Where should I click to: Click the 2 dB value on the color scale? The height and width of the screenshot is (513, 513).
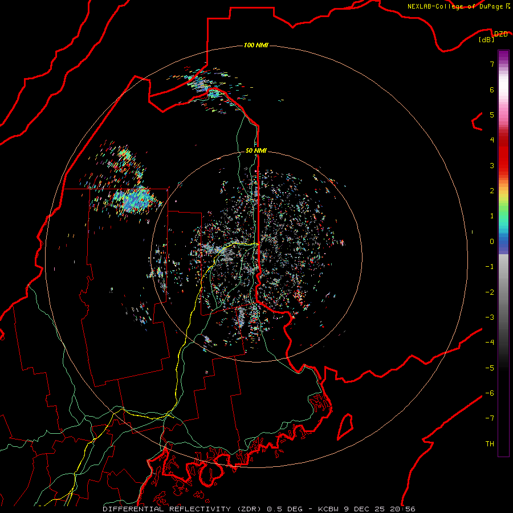(492, 191)
